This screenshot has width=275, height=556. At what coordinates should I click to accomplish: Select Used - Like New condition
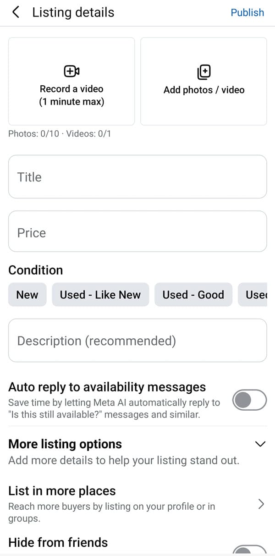tap(100, 295)
